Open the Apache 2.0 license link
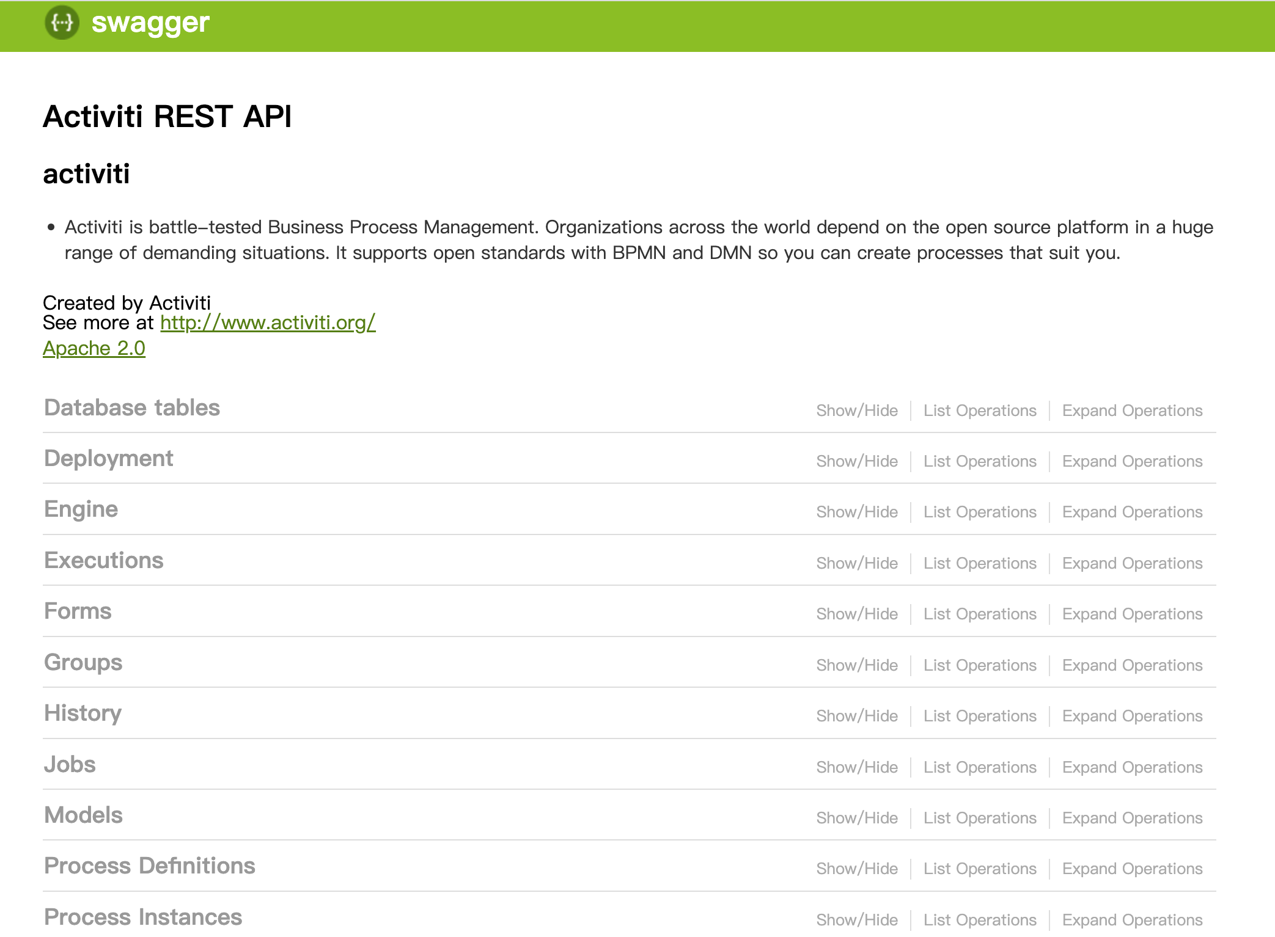Image resolution: width=1275 pixels, height=937 pixels. 94,348
